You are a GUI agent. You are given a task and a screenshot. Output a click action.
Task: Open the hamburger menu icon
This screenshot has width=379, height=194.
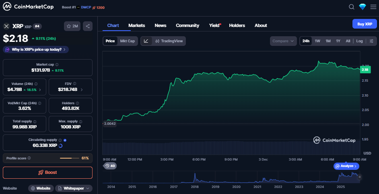click(373, 7)
